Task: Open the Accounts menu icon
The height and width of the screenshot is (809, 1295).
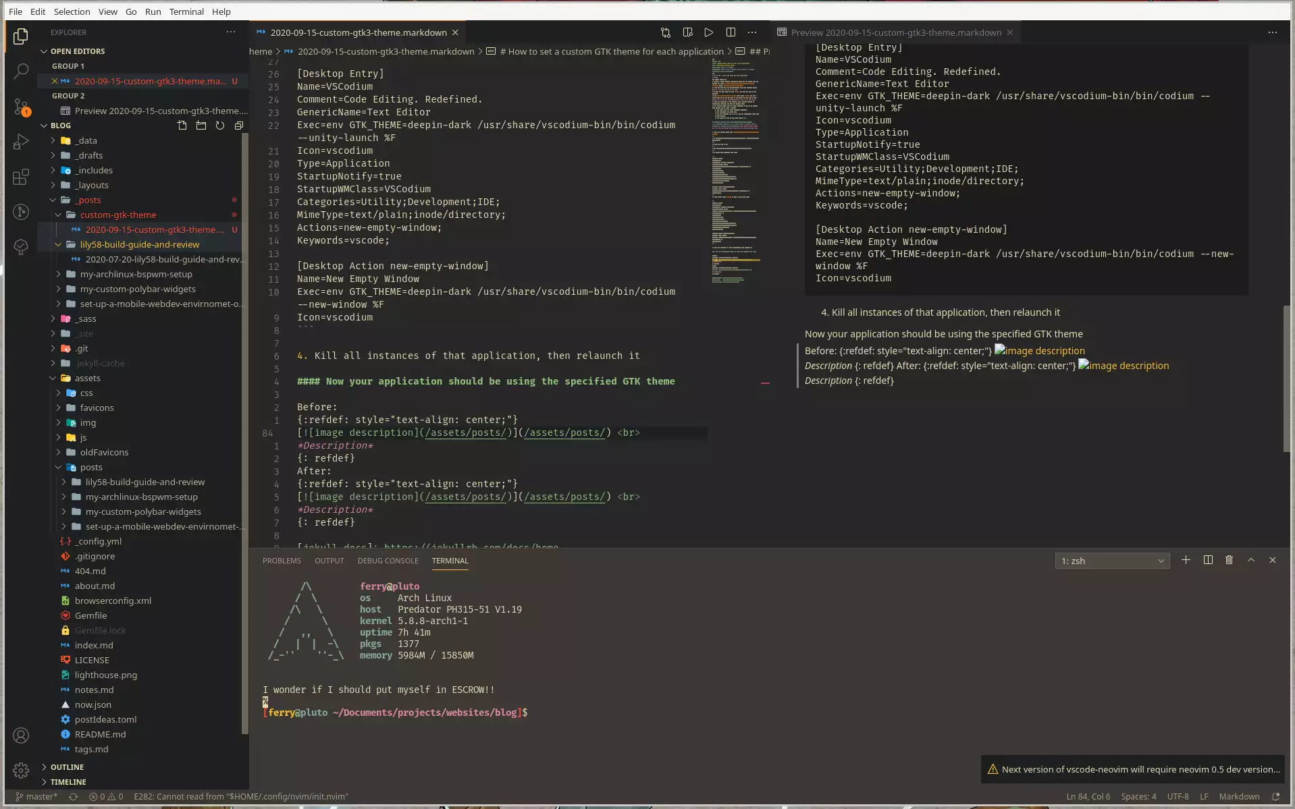Action: tap(21, 735)
